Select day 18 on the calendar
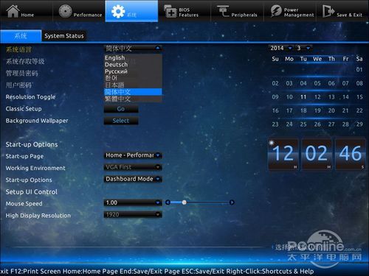The image size is (369, 276). coord(303,110)
